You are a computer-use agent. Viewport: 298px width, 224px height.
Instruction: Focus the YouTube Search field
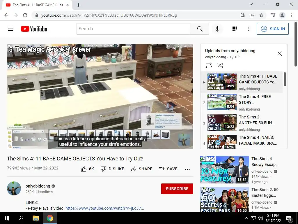(134, 29)
